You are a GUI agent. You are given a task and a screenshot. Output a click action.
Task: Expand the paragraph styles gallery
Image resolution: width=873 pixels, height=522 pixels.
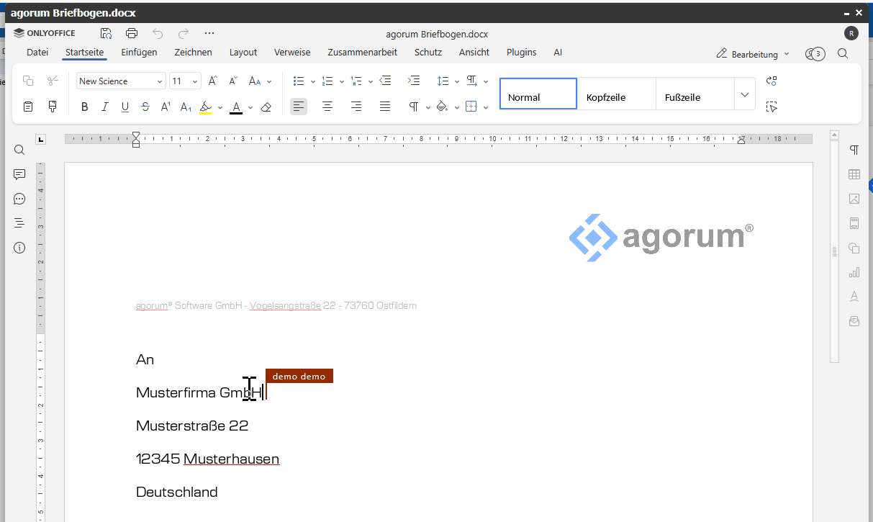click(744, 94)
